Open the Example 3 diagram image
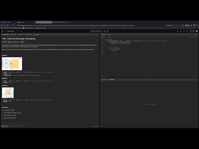199x149 pixels. (x=8, y=93)
